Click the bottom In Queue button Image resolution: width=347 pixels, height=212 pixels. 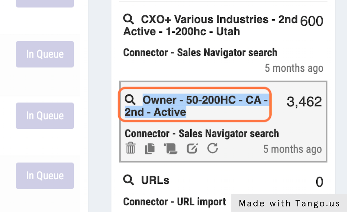[x=45, y=176]
